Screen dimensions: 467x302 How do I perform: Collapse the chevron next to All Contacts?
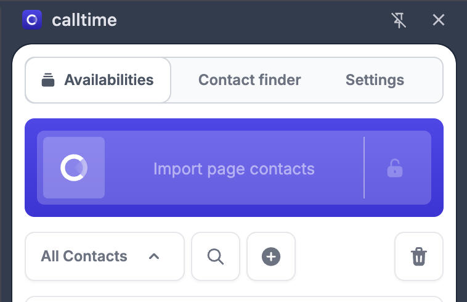[x=154, y=256]
